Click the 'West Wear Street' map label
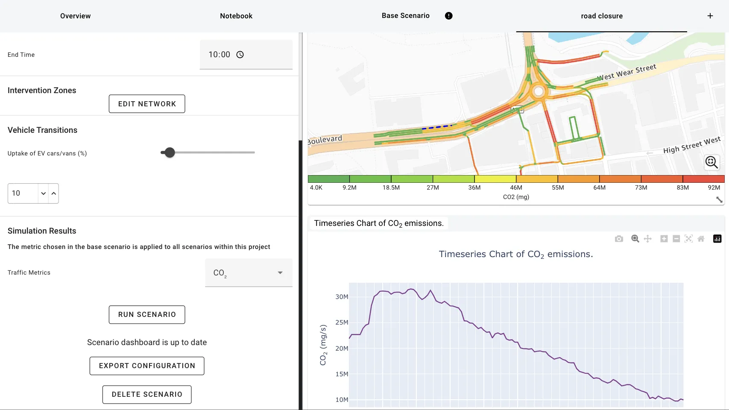729x410 pixels. click(x=627, y=72)
